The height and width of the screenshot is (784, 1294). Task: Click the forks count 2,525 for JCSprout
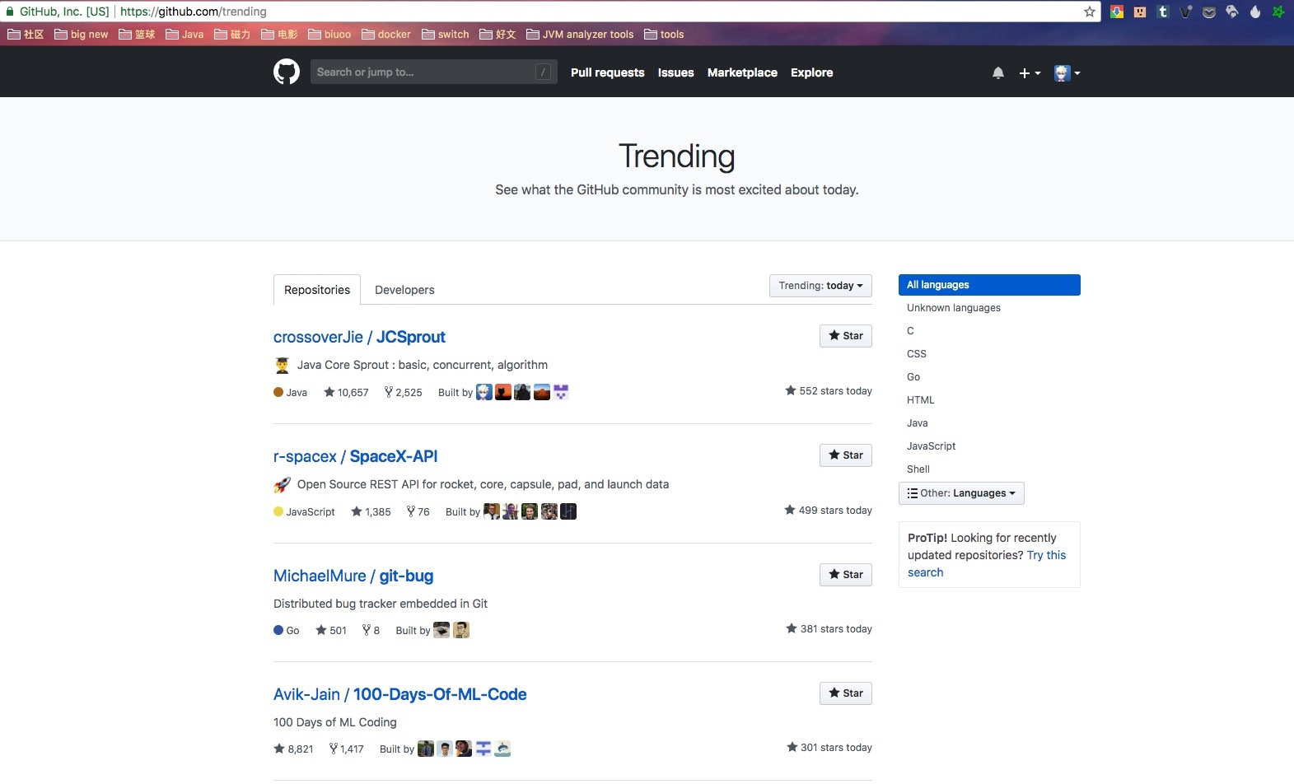pos(404,393)
